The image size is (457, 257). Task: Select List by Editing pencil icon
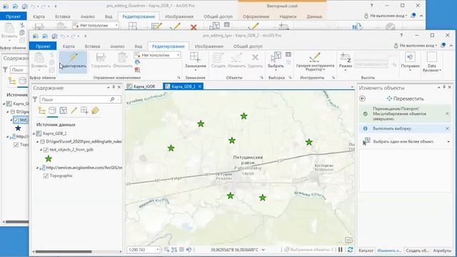click(x=74, y=111)
